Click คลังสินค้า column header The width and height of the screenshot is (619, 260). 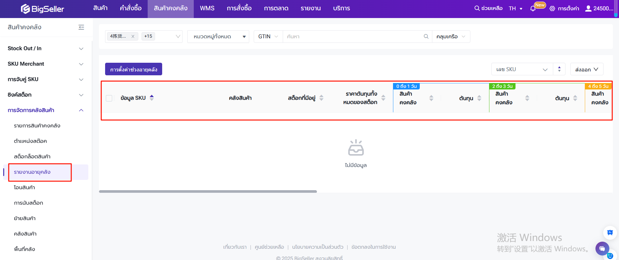tap(240, 98)
